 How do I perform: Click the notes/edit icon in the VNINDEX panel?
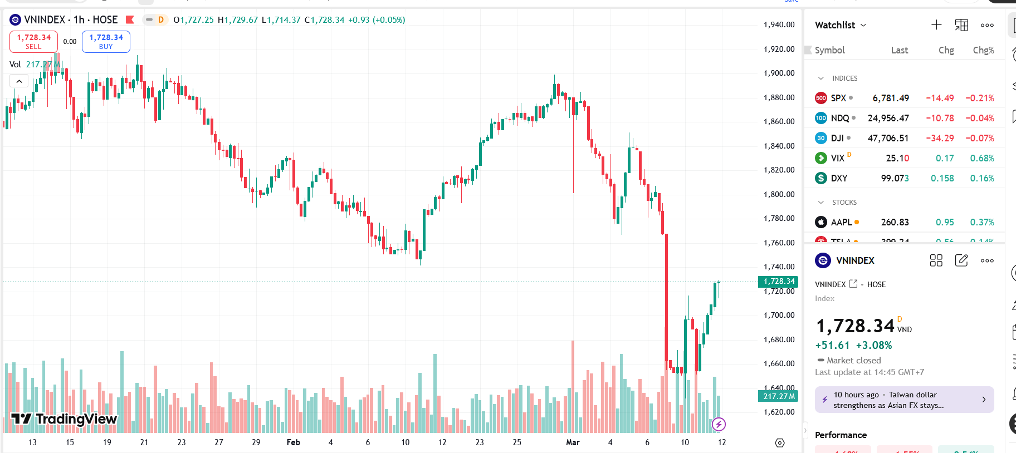pyautogui.click(x=961, y=260)
